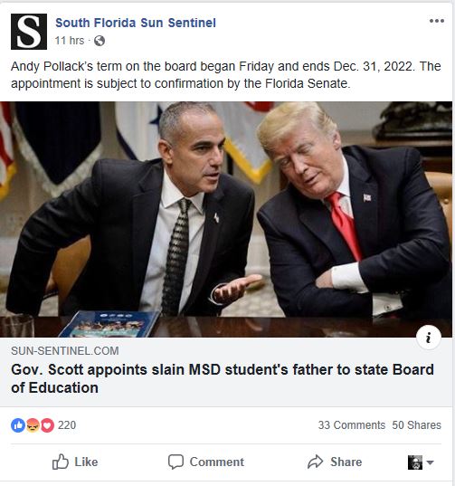This screenshot has width=455, height=486.
Task: View the 50 Shares link
Action: coord(417,425)
